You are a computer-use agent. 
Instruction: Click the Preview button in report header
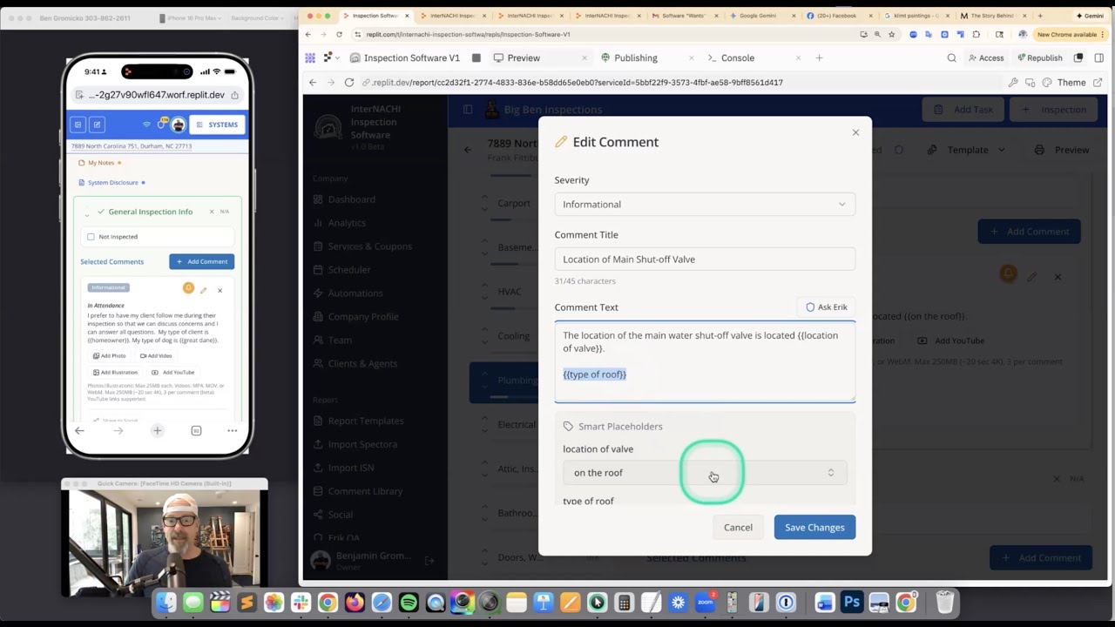tap(1062, 150)
